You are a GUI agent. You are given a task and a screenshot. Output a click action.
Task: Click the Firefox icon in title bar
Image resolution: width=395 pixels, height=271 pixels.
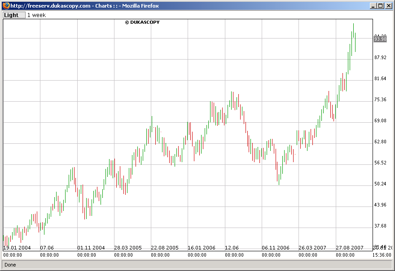[6, 5]
